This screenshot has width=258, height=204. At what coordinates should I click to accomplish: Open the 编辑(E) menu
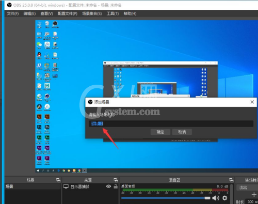point(29,13)
